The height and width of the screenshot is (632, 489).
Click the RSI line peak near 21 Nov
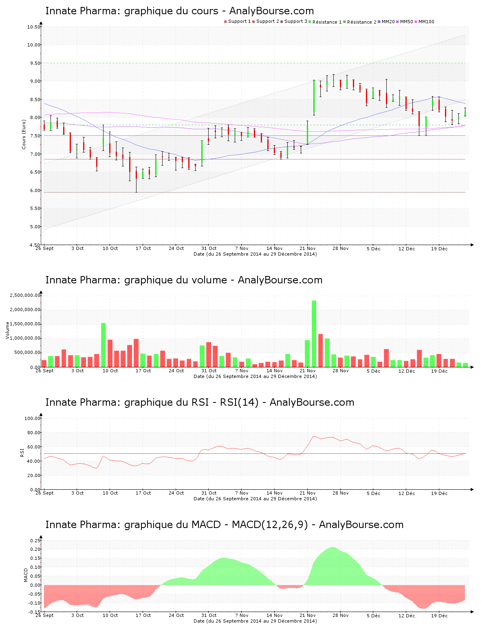(314, 437)
